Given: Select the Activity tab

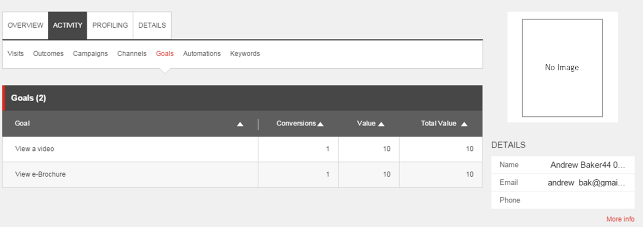Looking at the screenshot, I should point(68,25).
